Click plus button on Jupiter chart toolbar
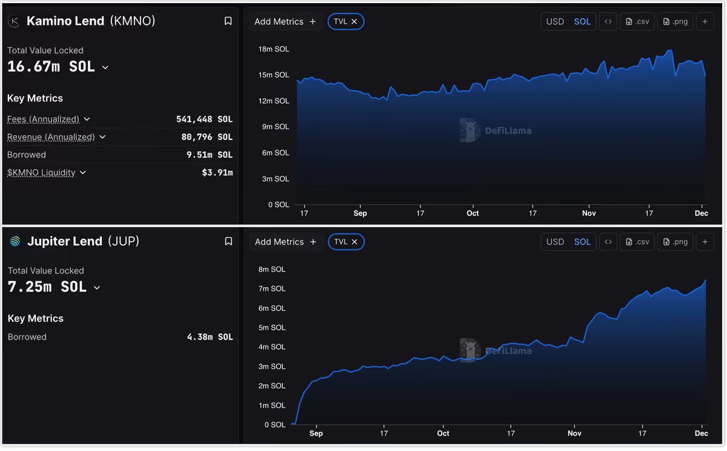Image resolution: width=727 pixels, height=451 pixels. click(705, 241)
